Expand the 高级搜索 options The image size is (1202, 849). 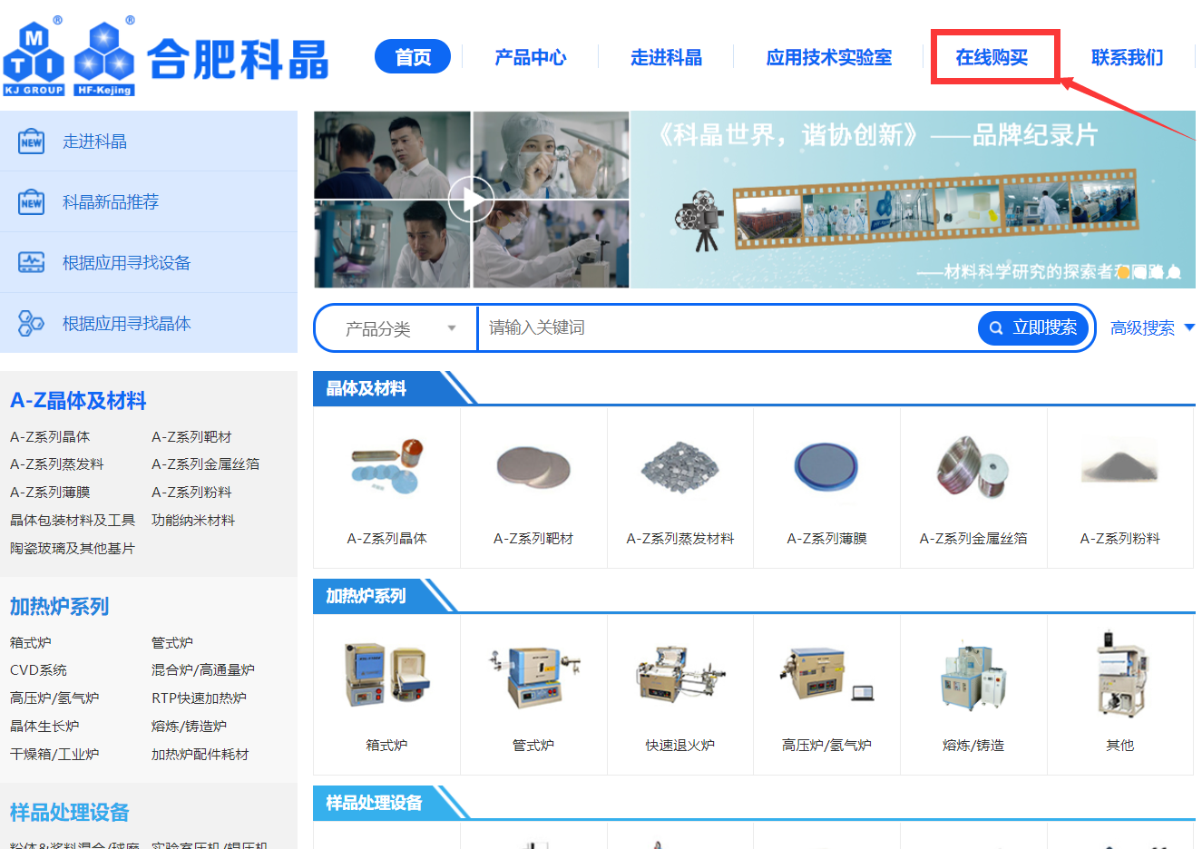point(1151,328)
